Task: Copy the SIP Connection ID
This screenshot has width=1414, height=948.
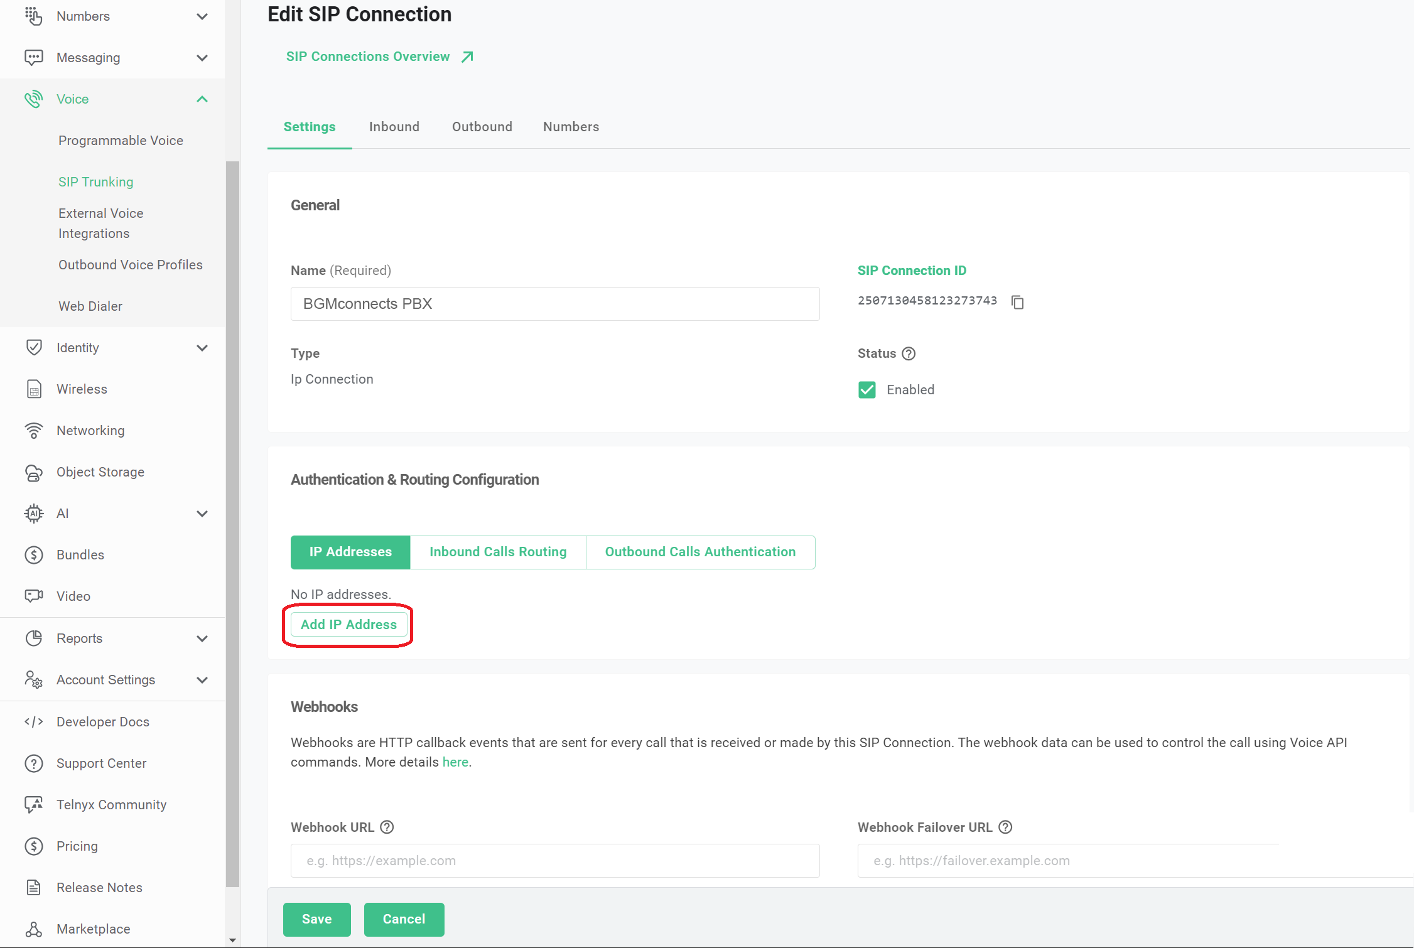Action: pos(1018,302)
